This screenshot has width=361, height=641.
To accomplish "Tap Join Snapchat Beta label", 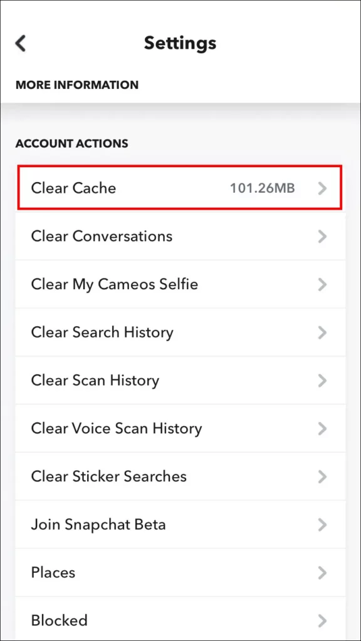I will pyautogui.click(x=98, y=525).
